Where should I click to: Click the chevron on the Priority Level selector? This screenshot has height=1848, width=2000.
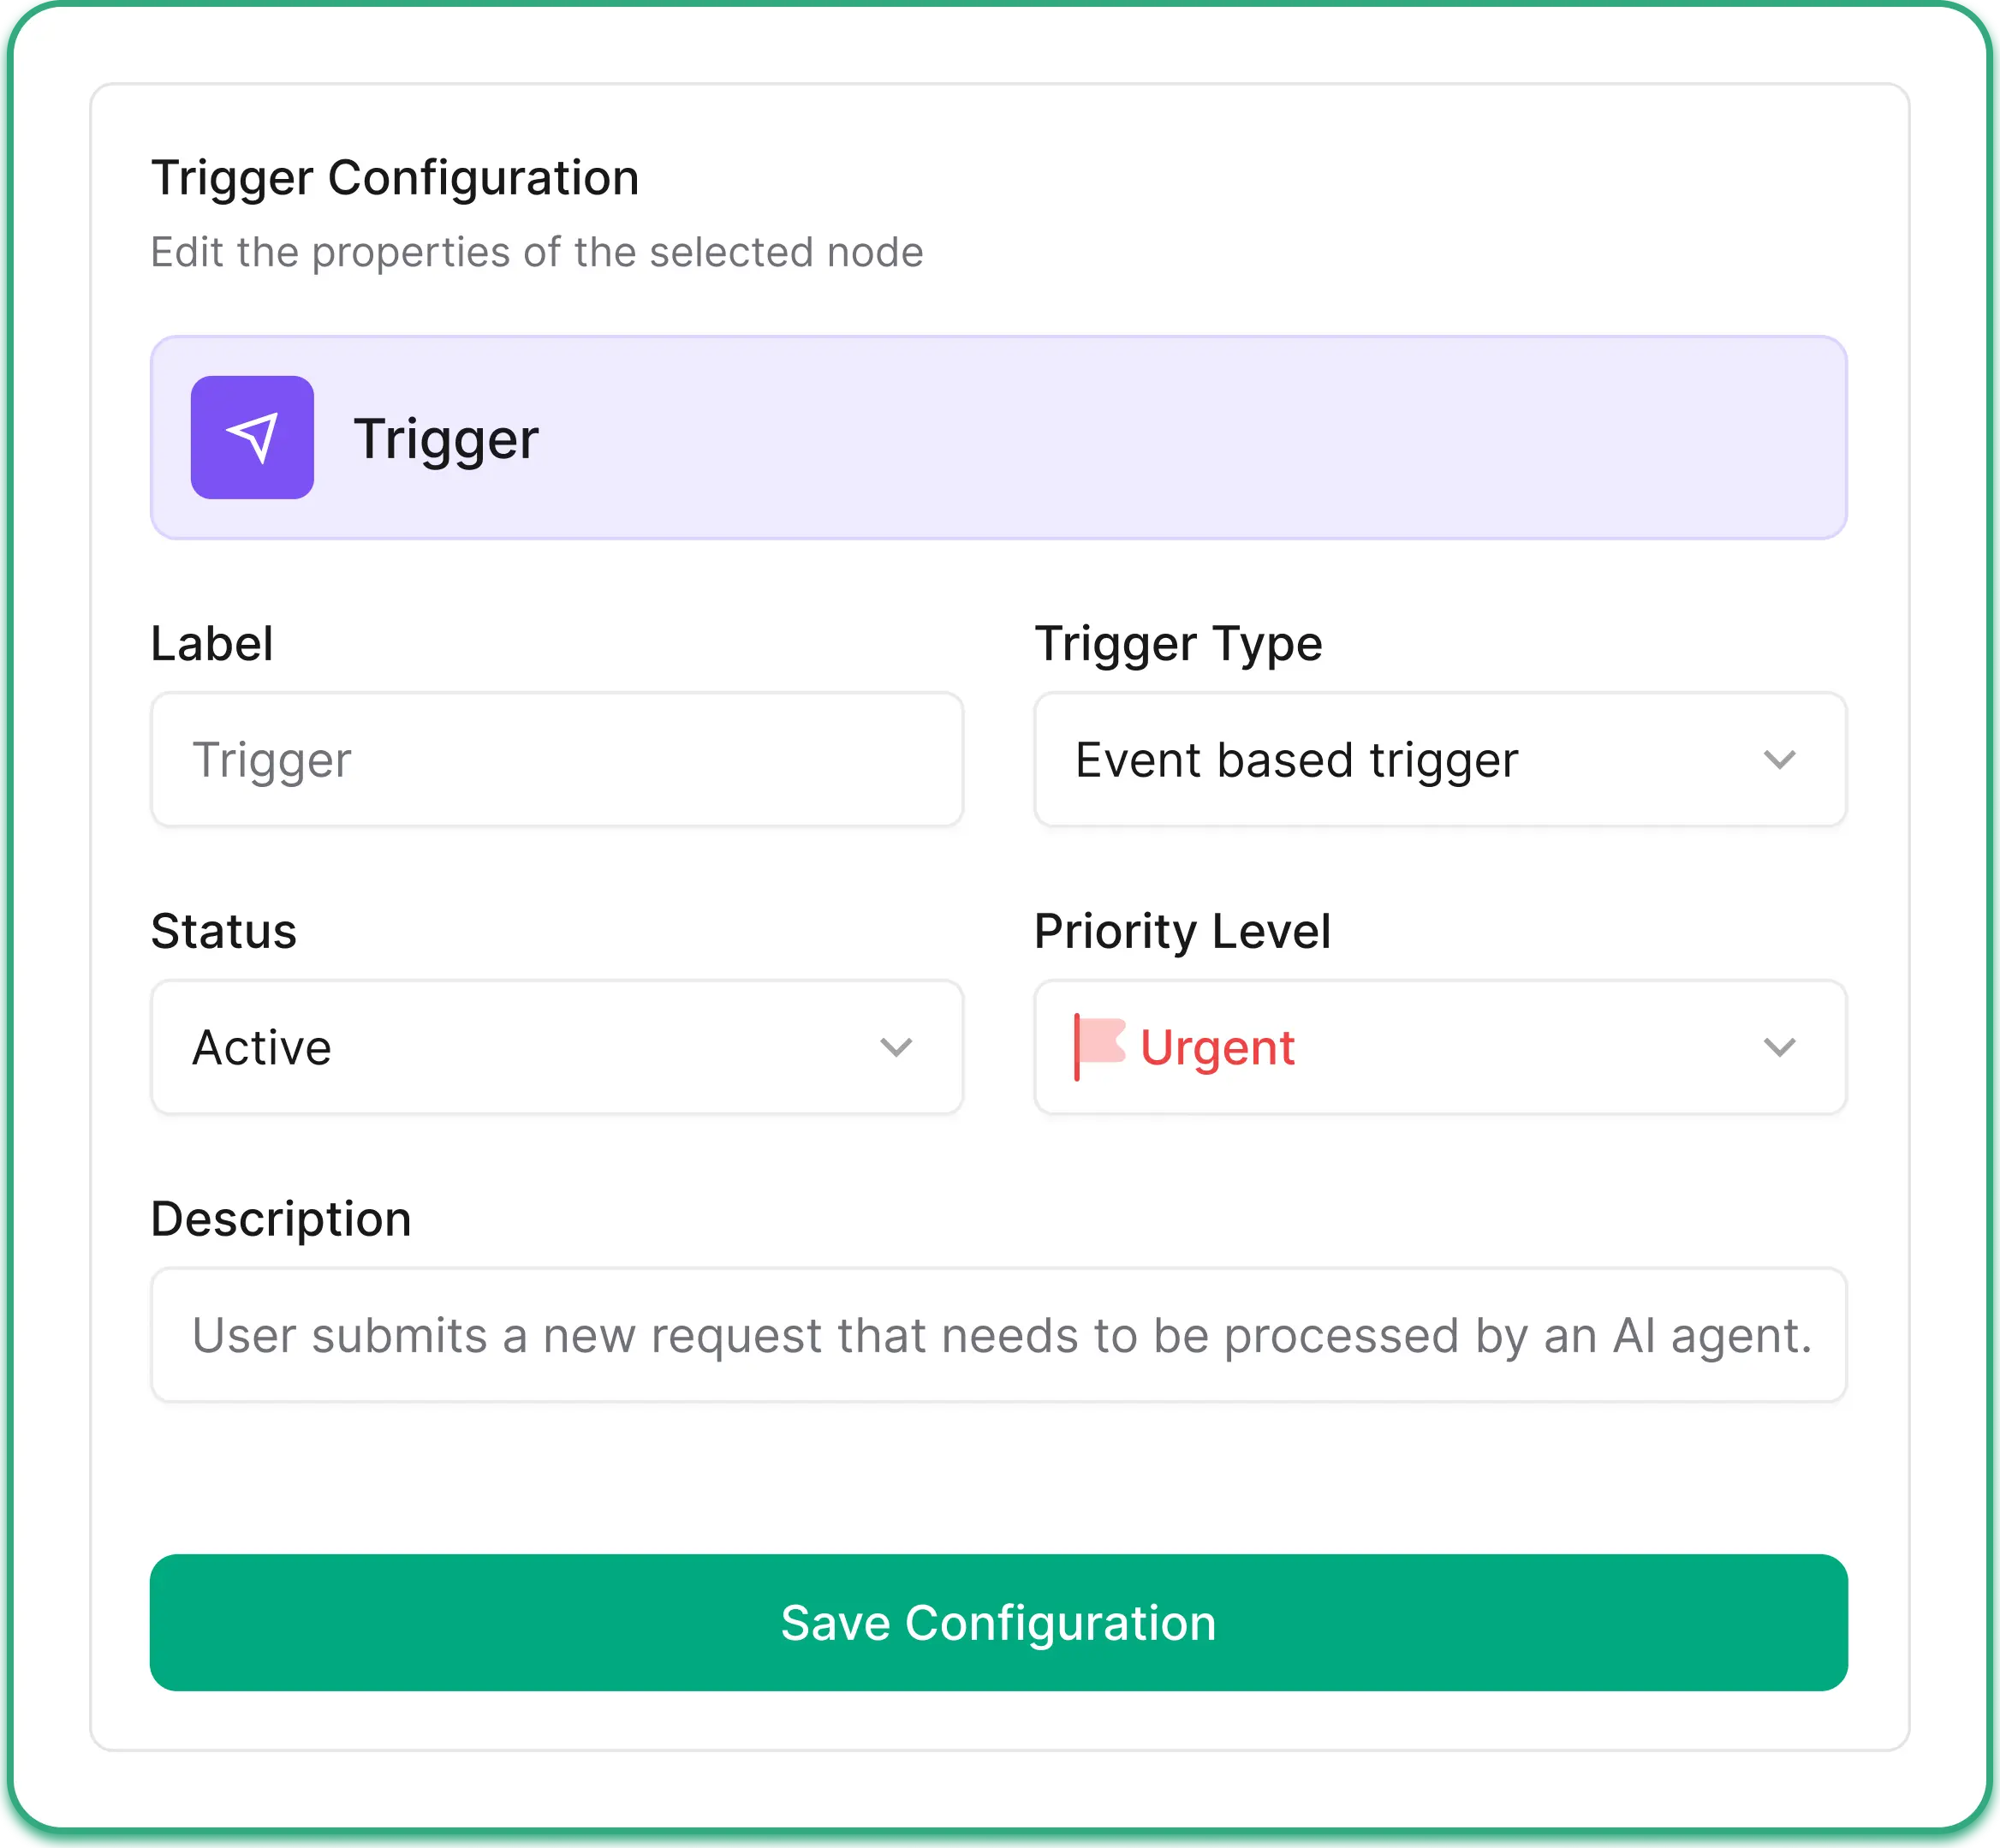(1779, 1047)
